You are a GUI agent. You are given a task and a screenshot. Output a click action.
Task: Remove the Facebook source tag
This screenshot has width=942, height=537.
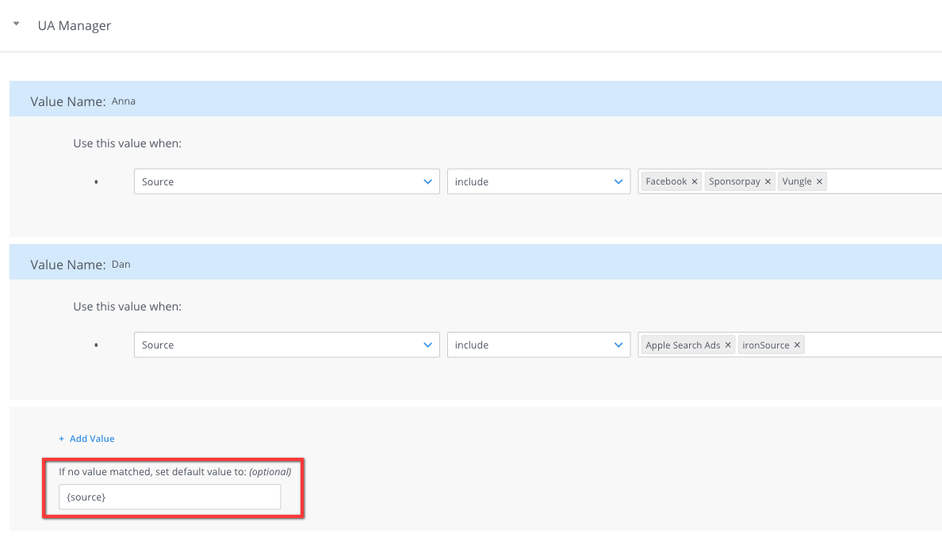[695, 181]
